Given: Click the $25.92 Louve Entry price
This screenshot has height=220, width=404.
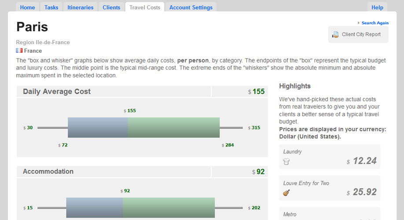Looking at the screenshot, I should click(361, 192).
